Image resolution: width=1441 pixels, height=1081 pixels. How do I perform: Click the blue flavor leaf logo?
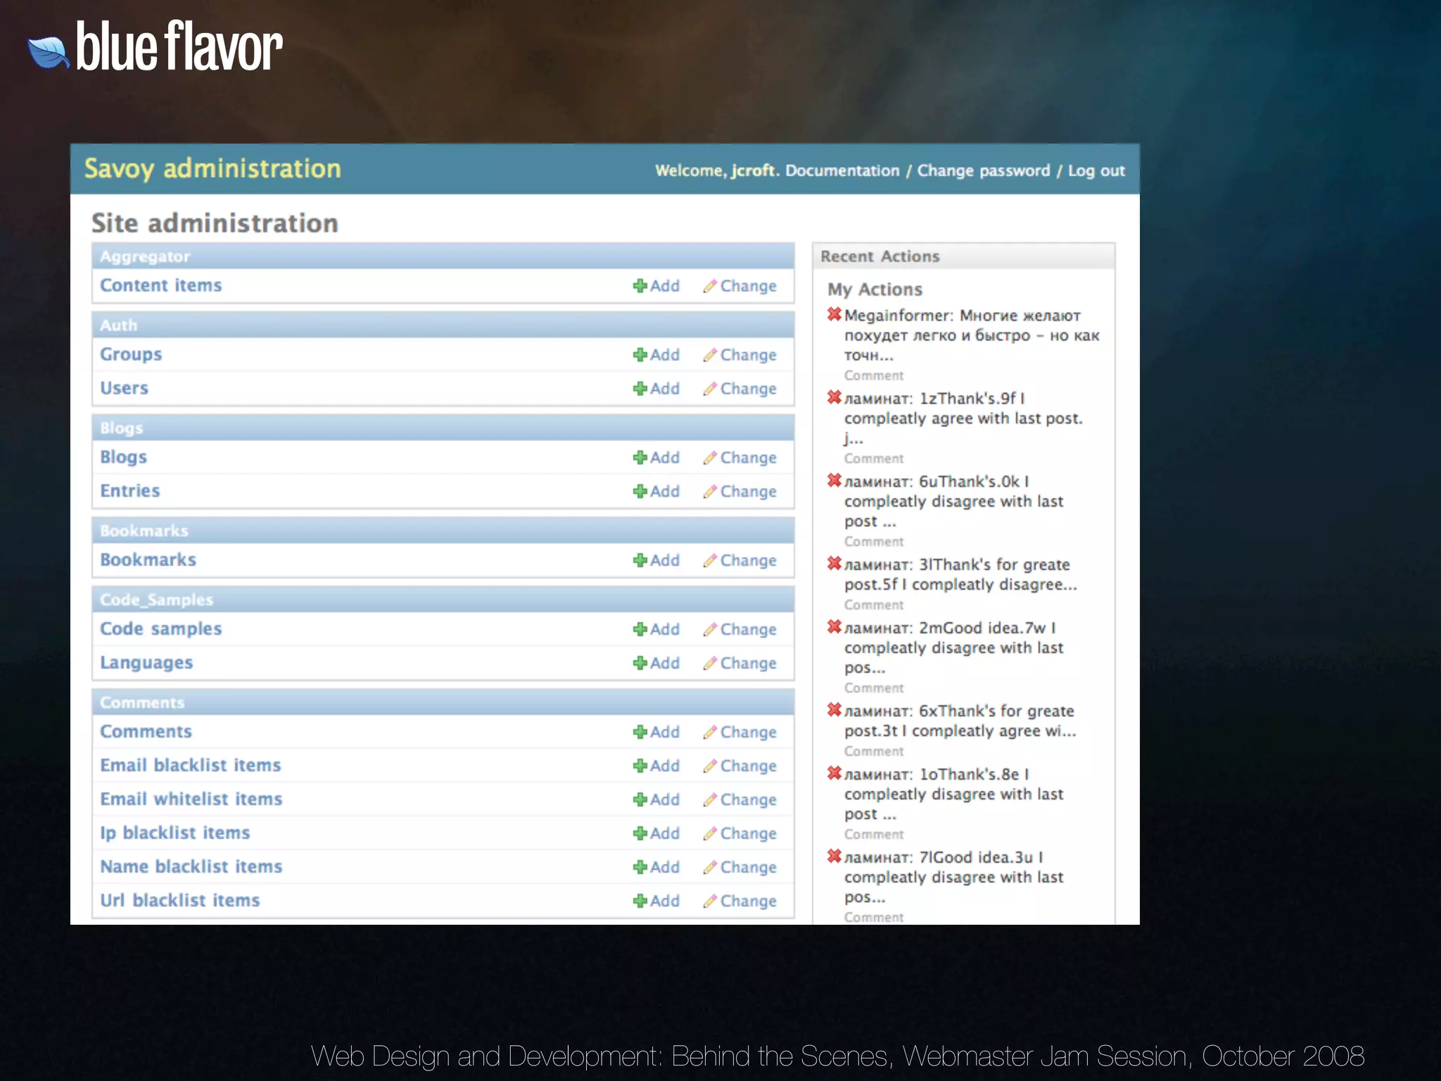point(49,52)
